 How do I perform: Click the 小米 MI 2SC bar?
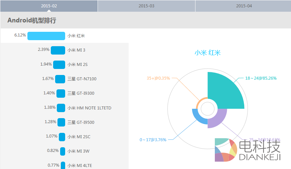[x=62, y=137]
